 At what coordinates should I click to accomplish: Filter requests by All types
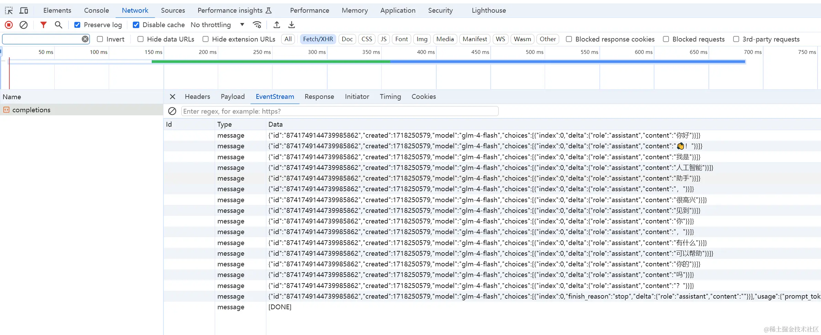tap(288, 39)
